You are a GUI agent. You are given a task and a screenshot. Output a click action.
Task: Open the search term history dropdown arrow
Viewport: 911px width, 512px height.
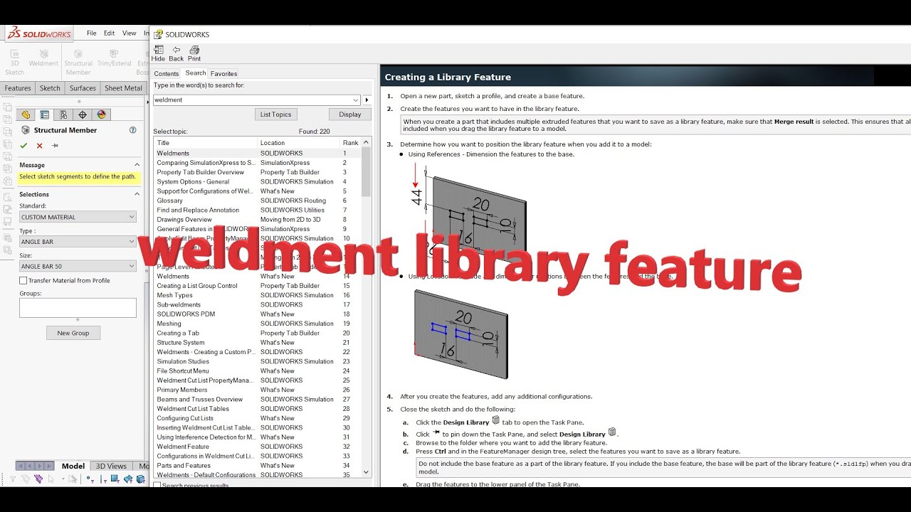356,100
